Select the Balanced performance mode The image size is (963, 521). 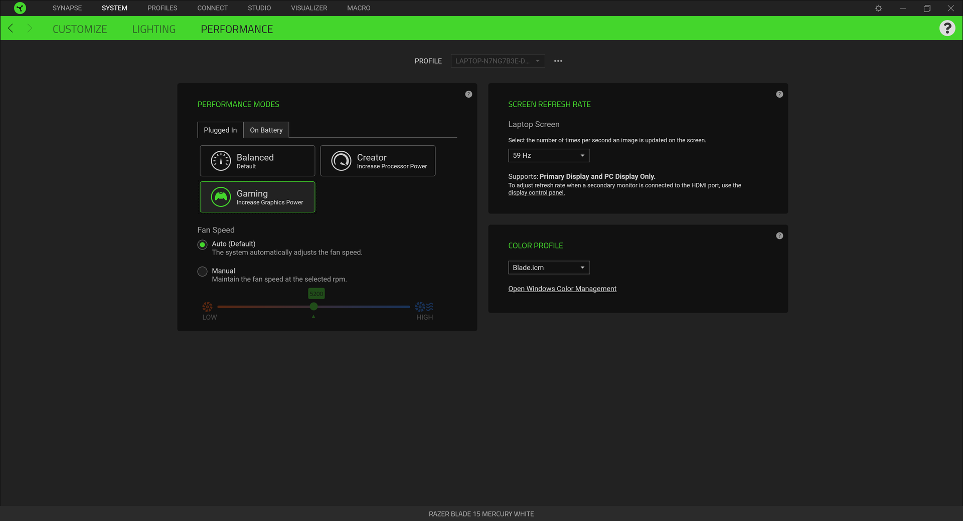pyautogui.click(x=257, y=161)
